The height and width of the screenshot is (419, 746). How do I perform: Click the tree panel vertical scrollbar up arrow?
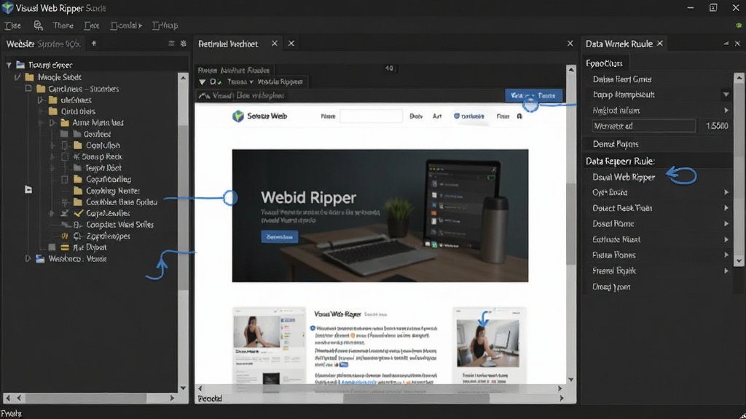(183, 77)
